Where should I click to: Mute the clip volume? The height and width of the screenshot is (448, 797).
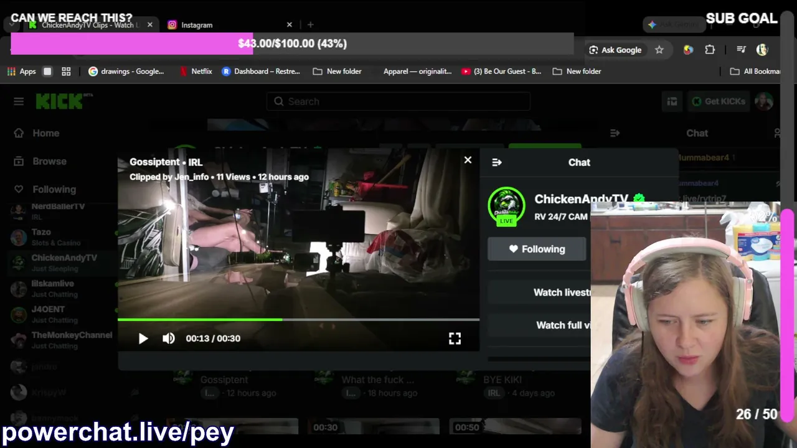click(169, 338)
